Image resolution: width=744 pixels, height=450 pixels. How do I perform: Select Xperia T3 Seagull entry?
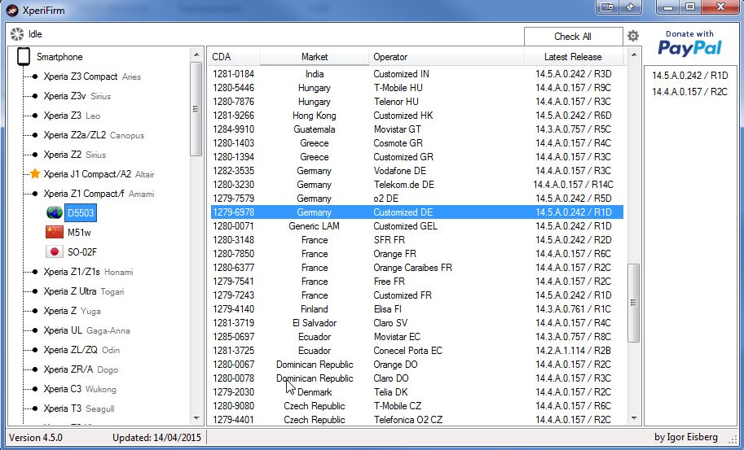tap(79, 408)
